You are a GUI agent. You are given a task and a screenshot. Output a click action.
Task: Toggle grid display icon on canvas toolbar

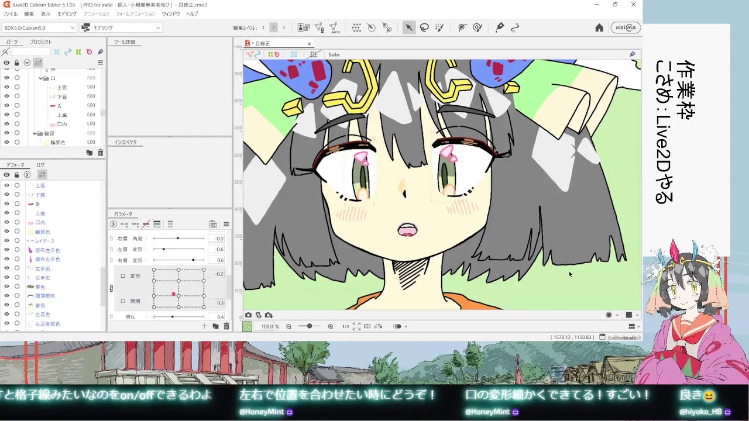tap(314, 54)
